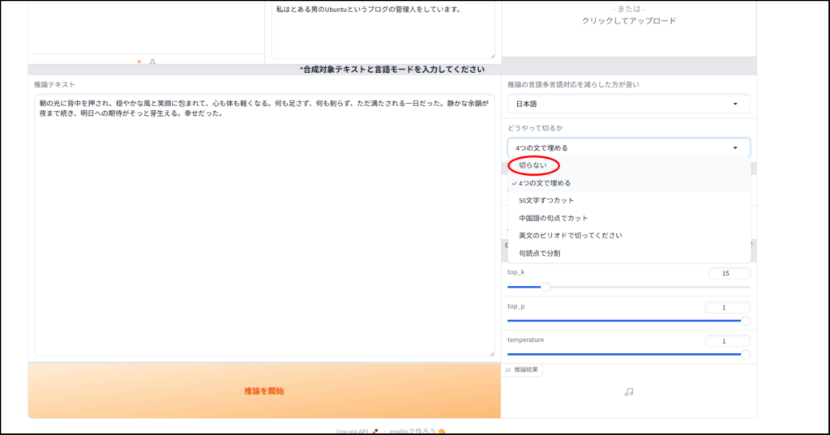The height and width of the screenshot is (435, 830).
Task: Pick 中国語の句点でカット option
Action: click(554, 218)
